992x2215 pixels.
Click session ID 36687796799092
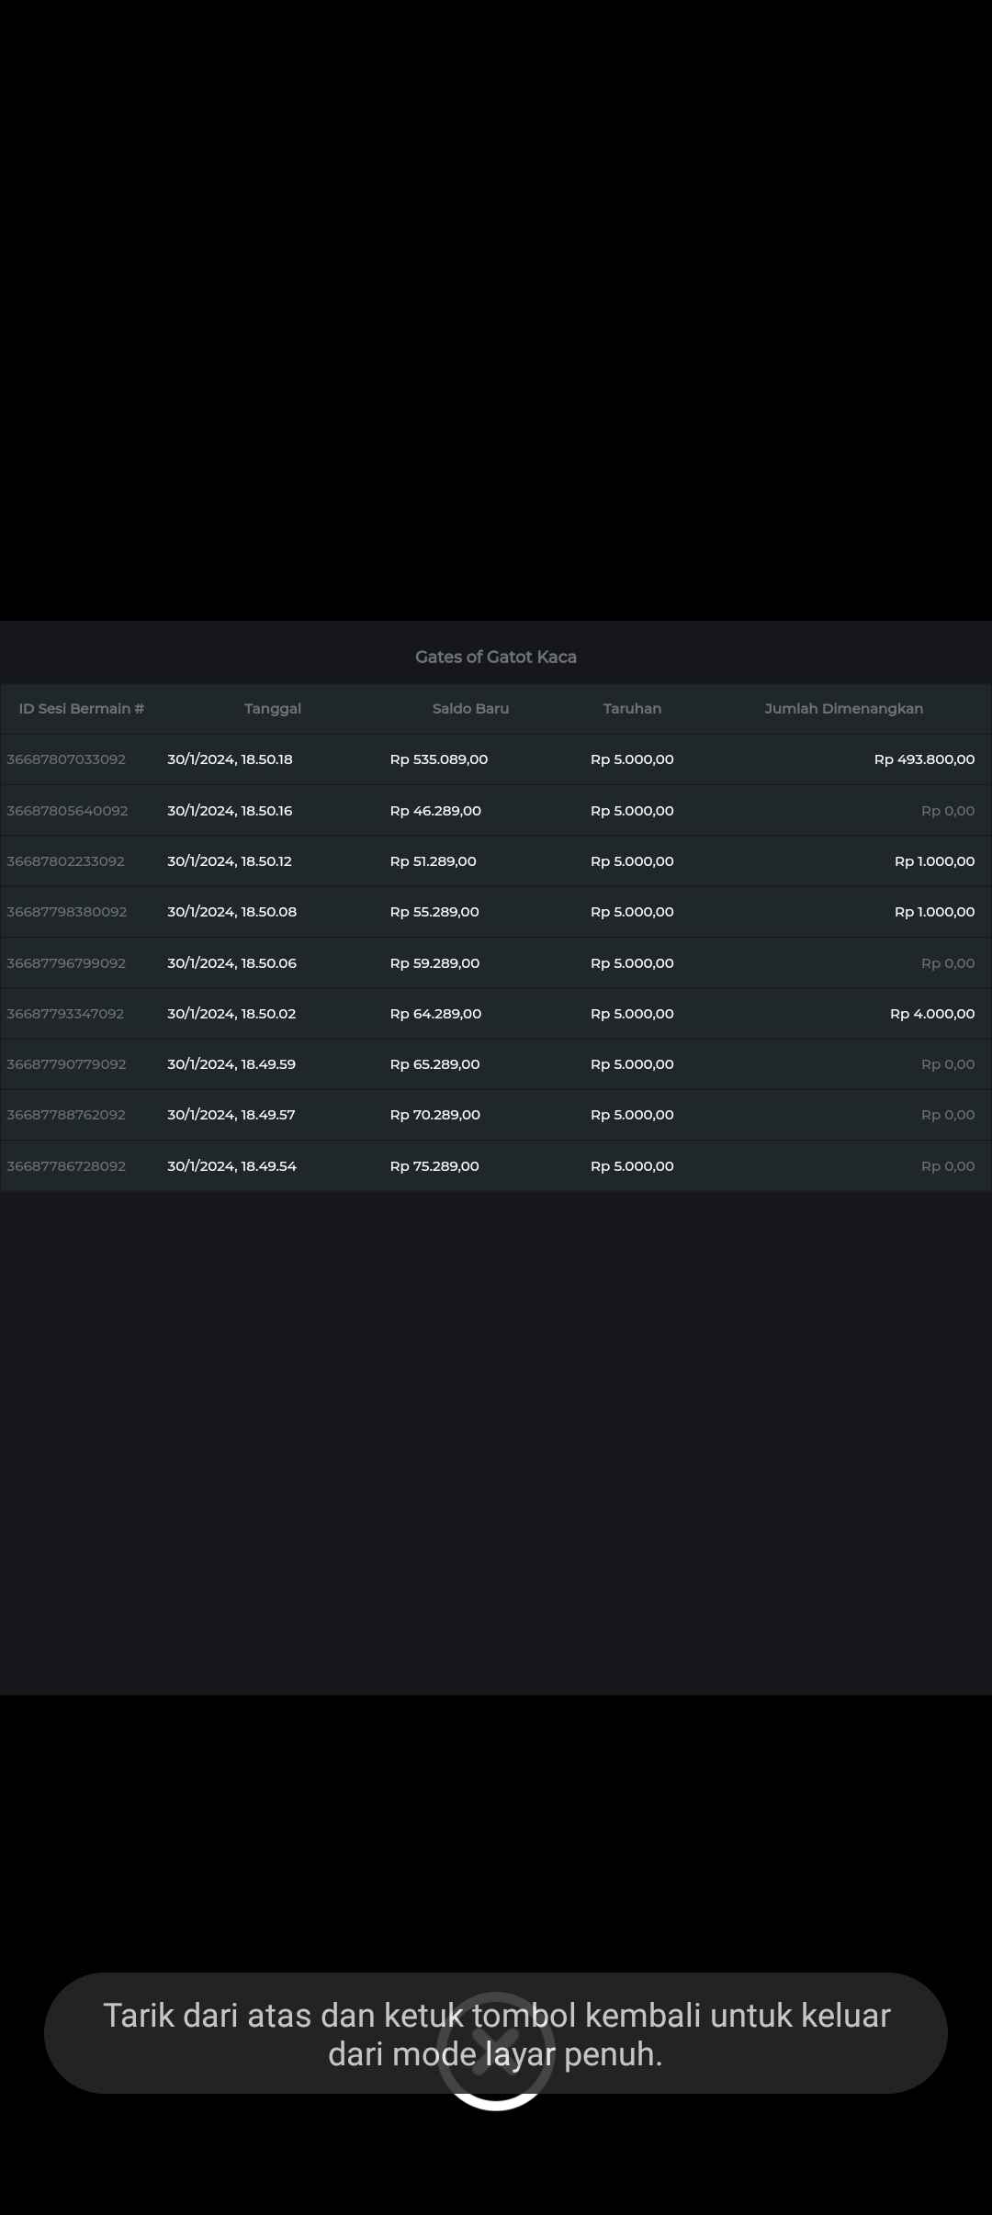66,963
